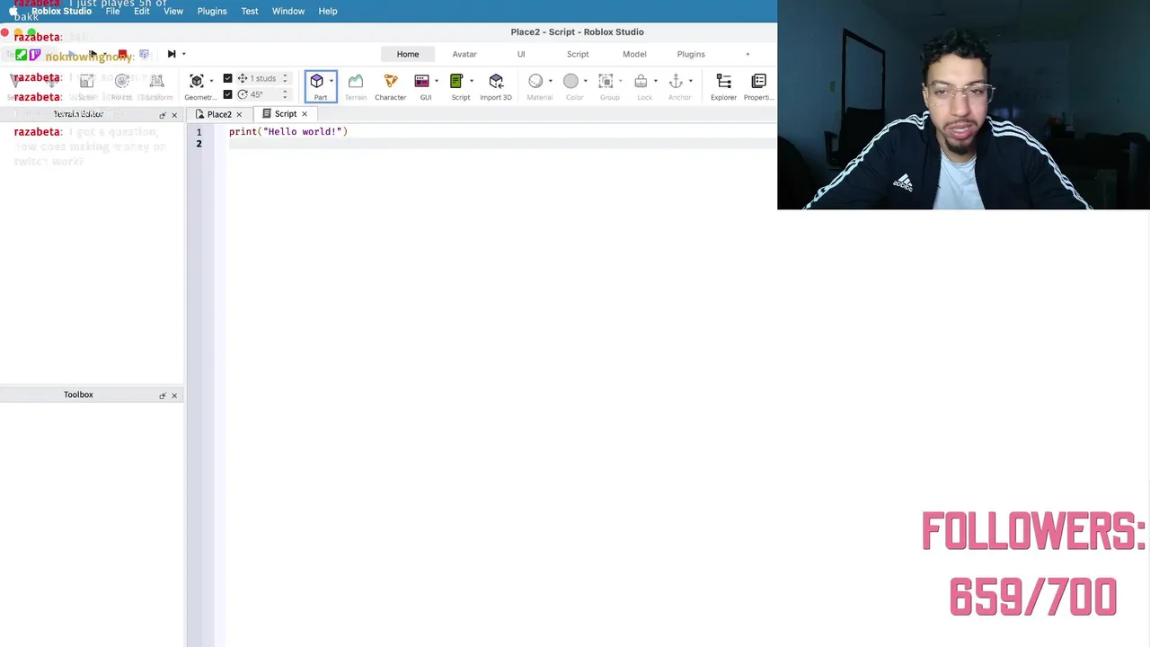Switch to the Model ribbon tab
1150x647 pixels.
[634, 54]
